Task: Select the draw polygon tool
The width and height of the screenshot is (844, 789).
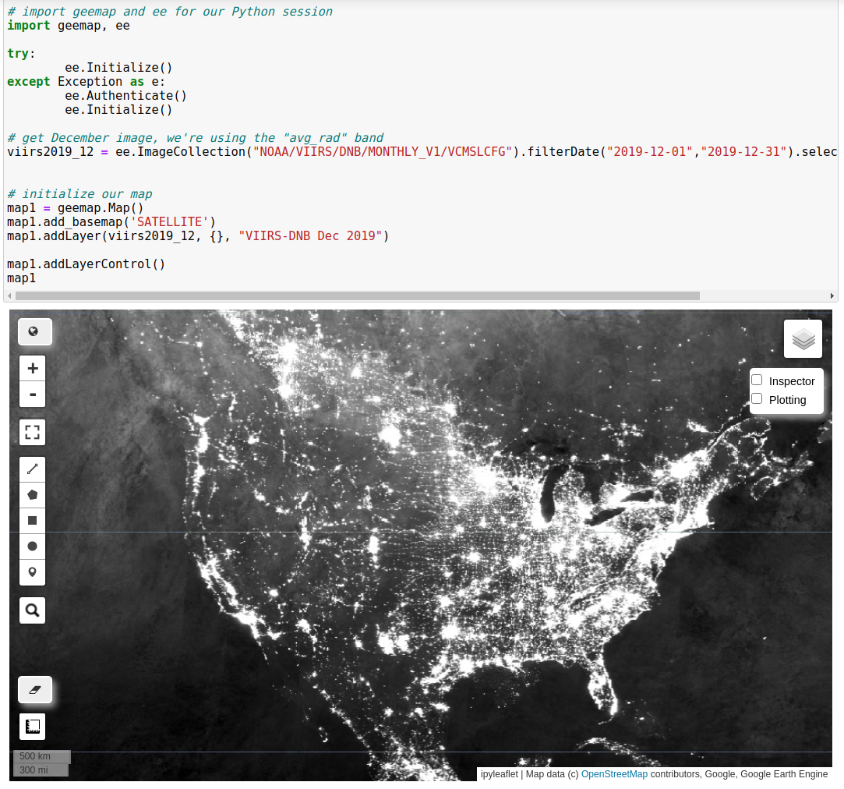Action: 32,494
